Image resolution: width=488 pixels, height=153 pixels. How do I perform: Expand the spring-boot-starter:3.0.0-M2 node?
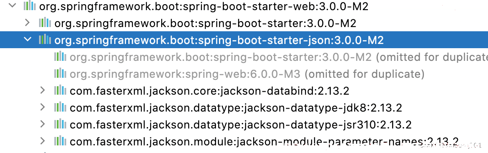(x=28, y=22)
